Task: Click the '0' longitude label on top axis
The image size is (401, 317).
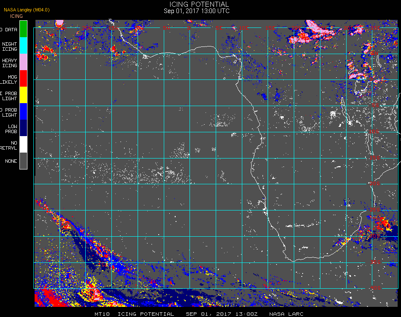Action: coord(189,28)
